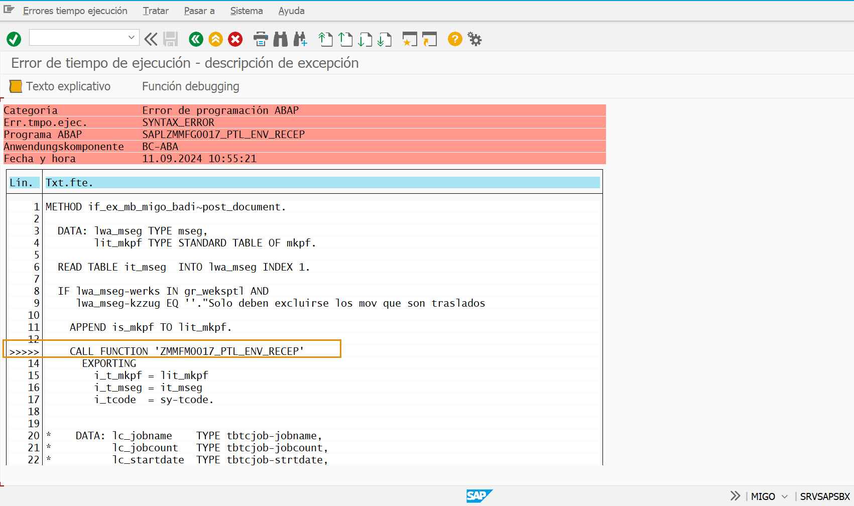Click the Create New Session window icon

[x=410, y=39]
